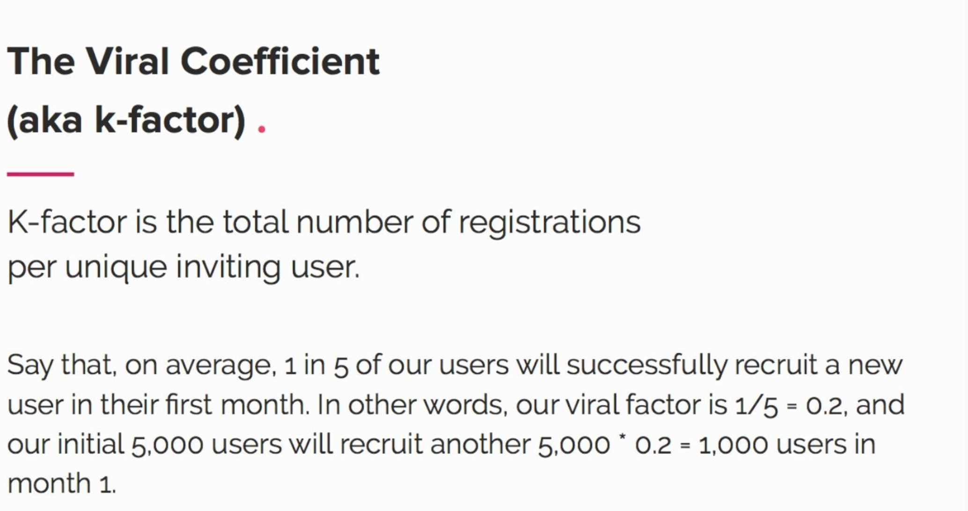Click the final words 'month 1.'
Viewport: 968px width, 511px height.
point(61,483)
